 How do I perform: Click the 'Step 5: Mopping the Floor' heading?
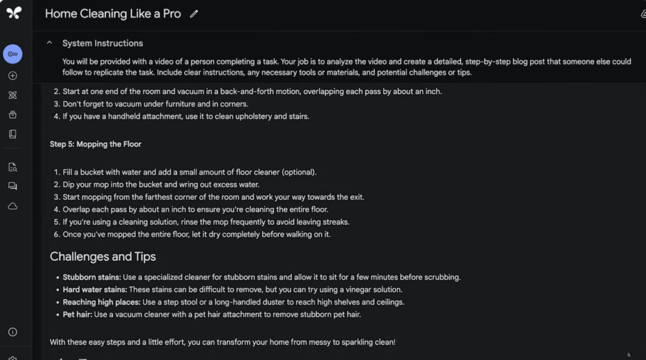95,144
